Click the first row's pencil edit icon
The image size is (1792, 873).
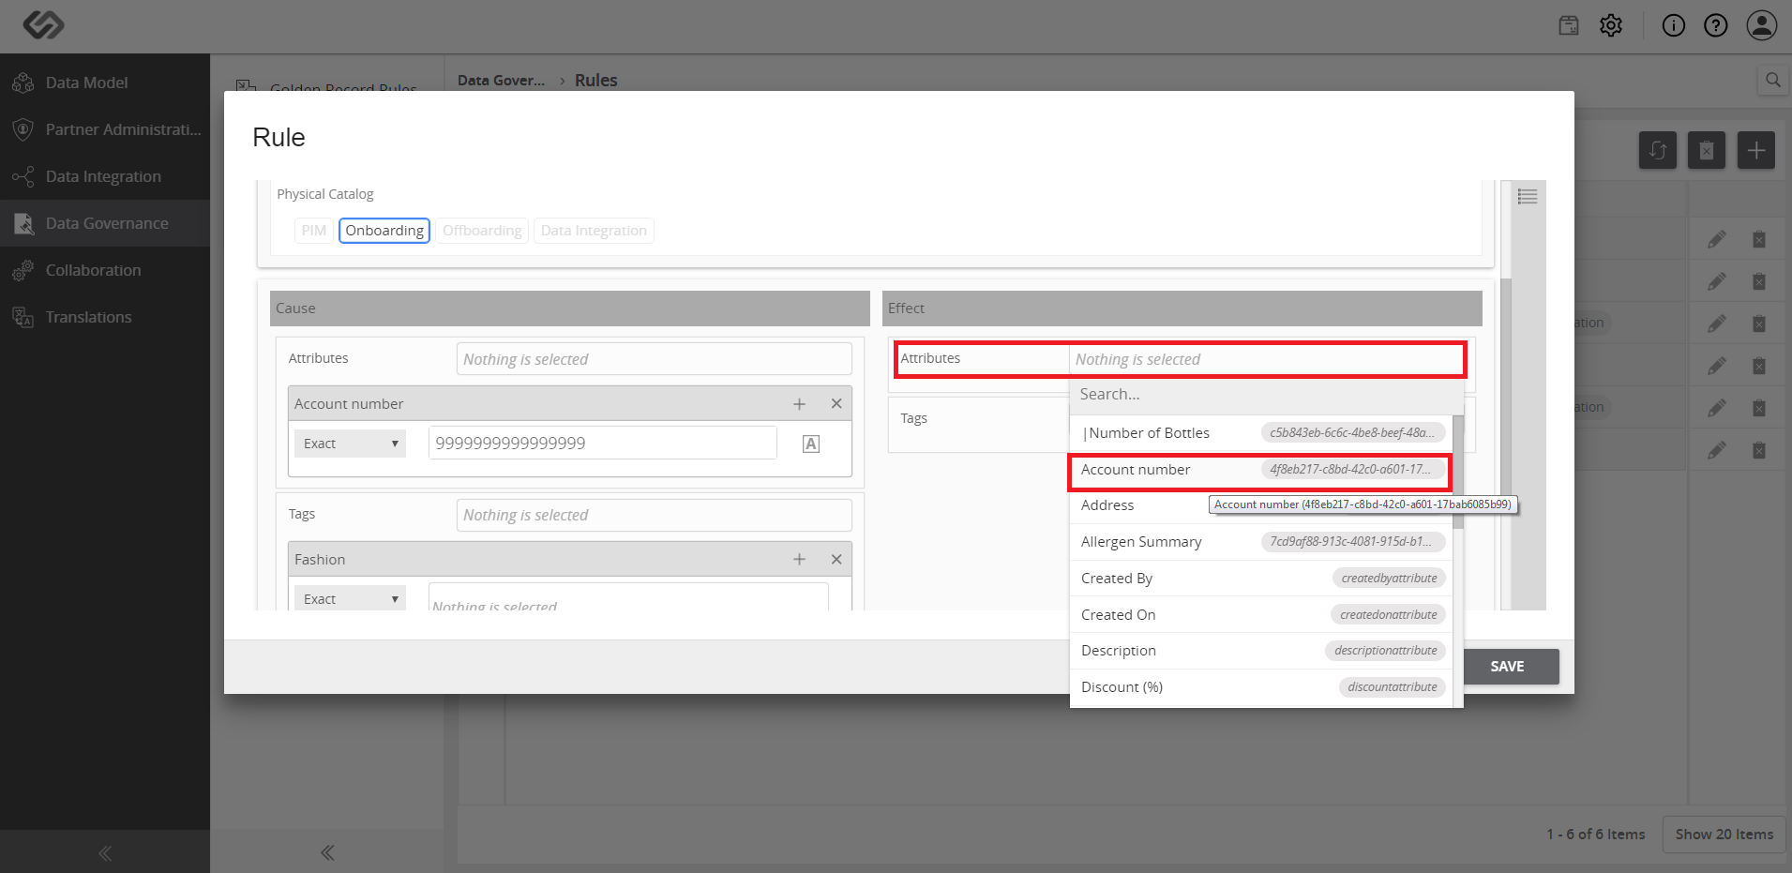pos(1717,239)
